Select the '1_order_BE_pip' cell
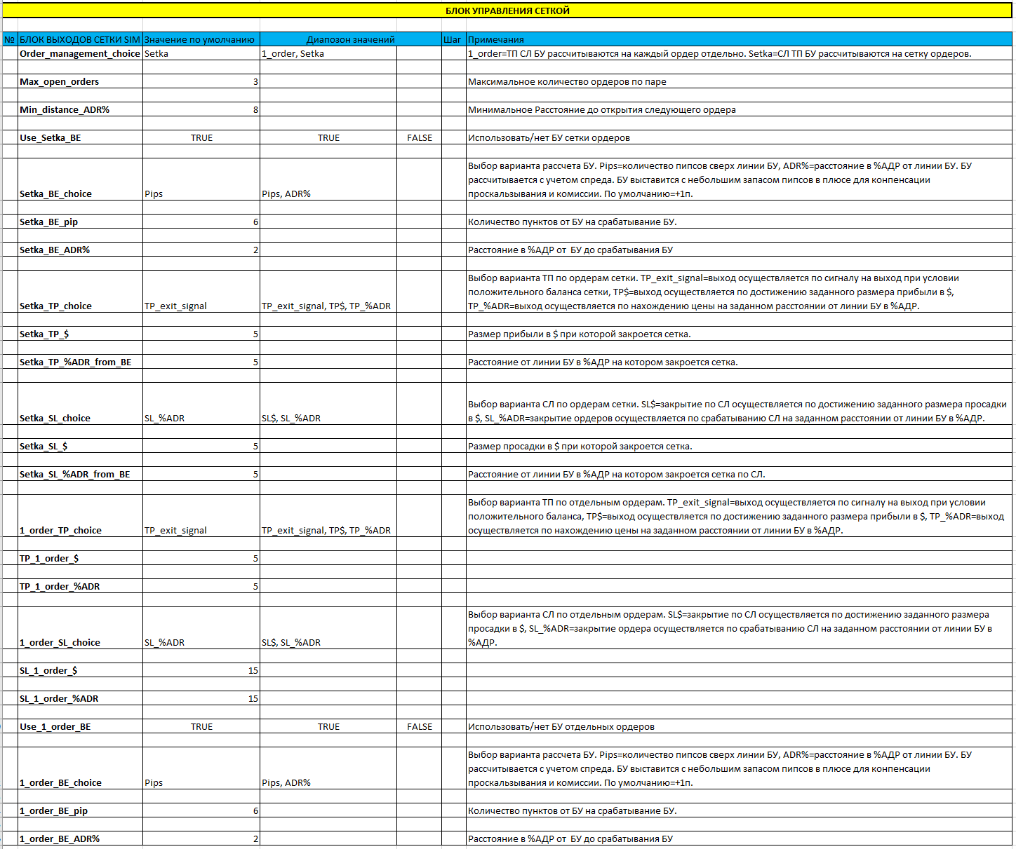1016x849 pixels. click(x=80, y=810)
